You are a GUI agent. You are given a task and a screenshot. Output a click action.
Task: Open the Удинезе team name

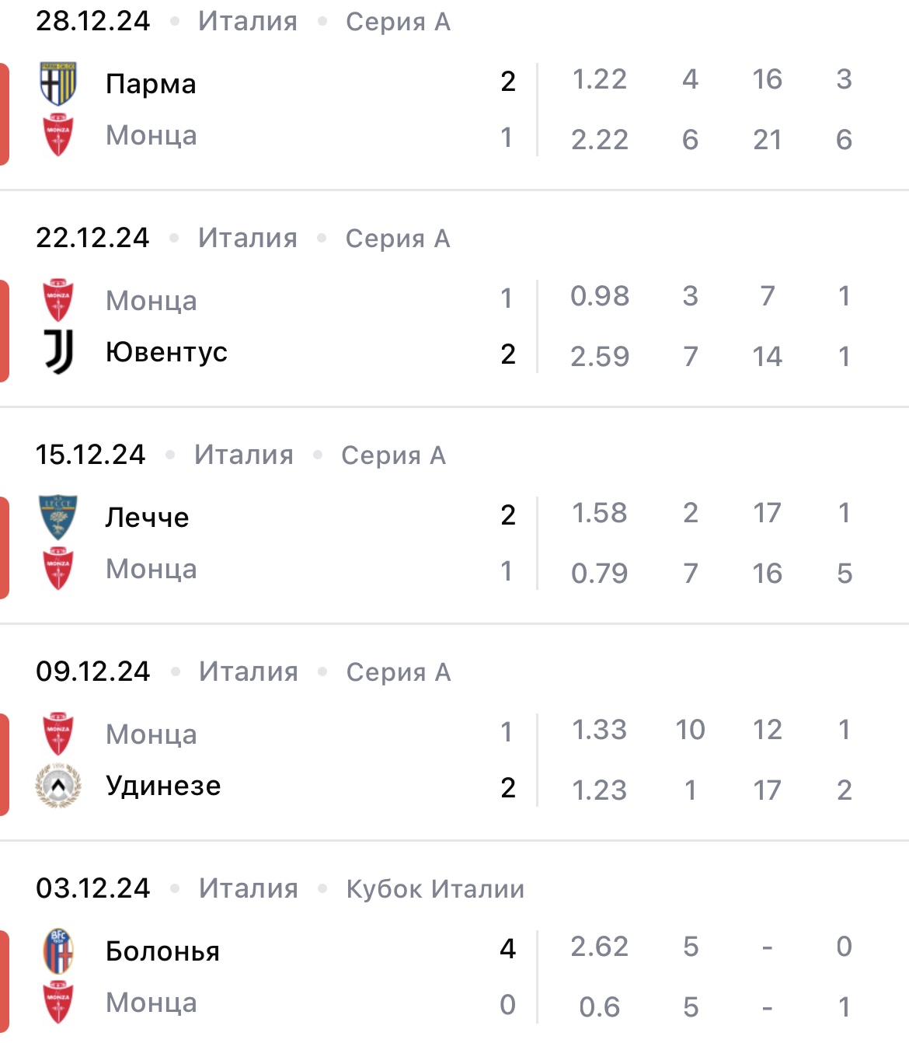[x=163, y=786]
